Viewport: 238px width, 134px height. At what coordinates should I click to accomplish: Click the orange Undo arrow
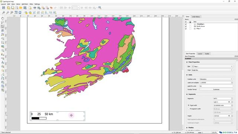tap(51, 8)
